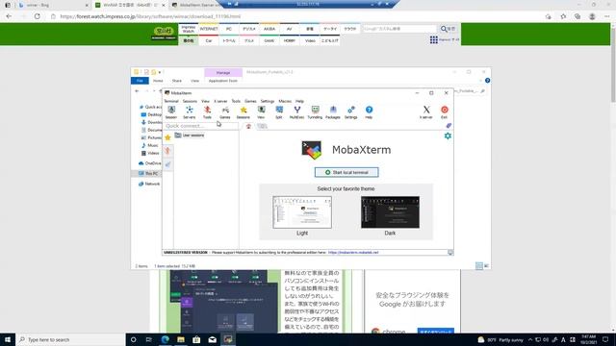Click the browser refresh button

tap(38, 16)
